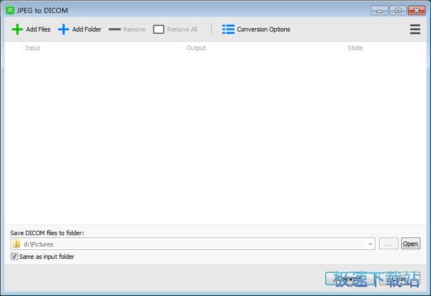Click the JPEG to DICOM app icon

(10, 11)
